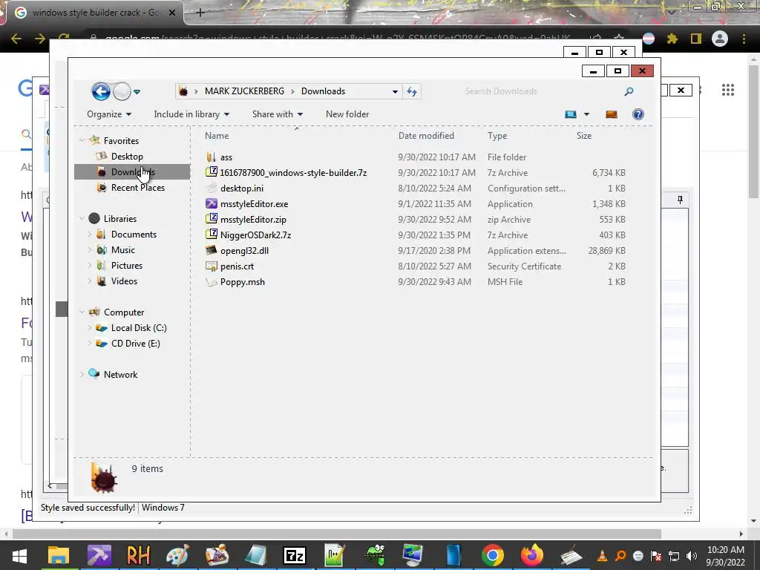Switch to Google Chrome on the taskbar
This screenshot has width=760, height=570.
(x=493, y=555)
